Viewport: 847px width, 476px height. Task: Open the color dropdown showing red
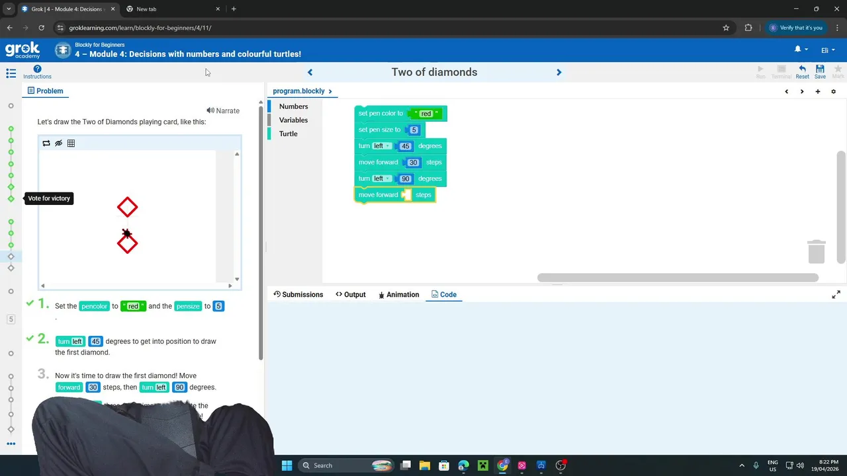(x=426, y=114)
